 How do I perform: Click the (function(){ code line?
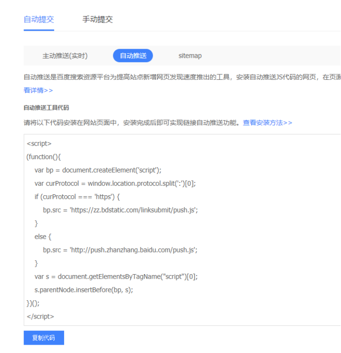pyautogui.click(x=44, y=157)
